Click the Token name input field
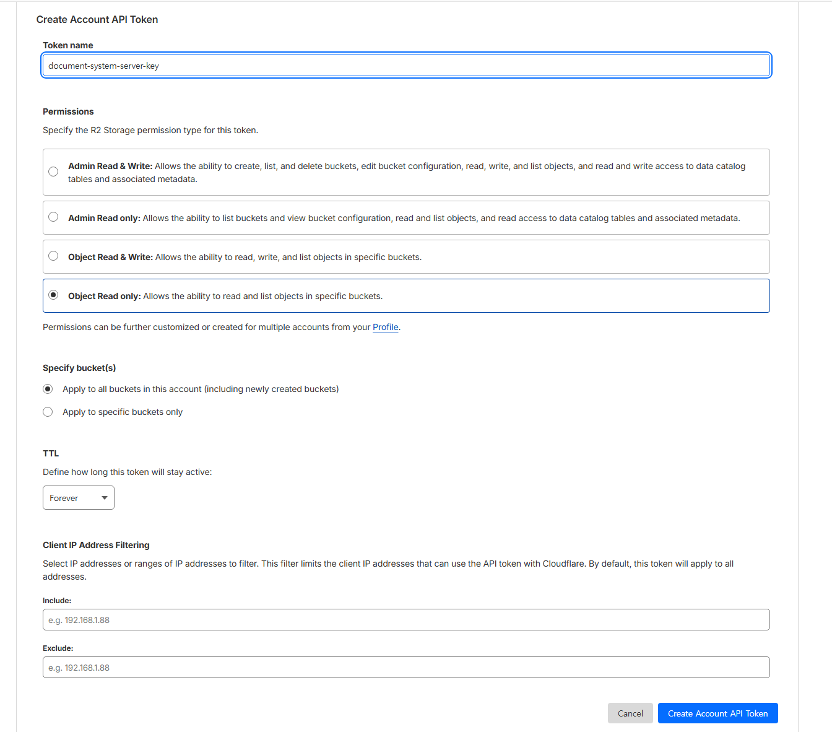Screen dimensions: 832x732 [x=406, y=66]
